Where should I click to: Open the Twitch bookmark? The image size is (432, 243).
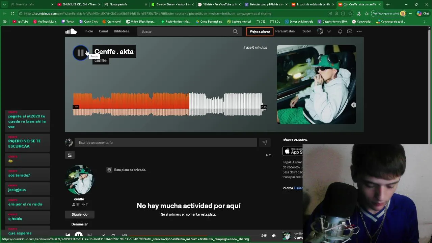coord(68,22)
